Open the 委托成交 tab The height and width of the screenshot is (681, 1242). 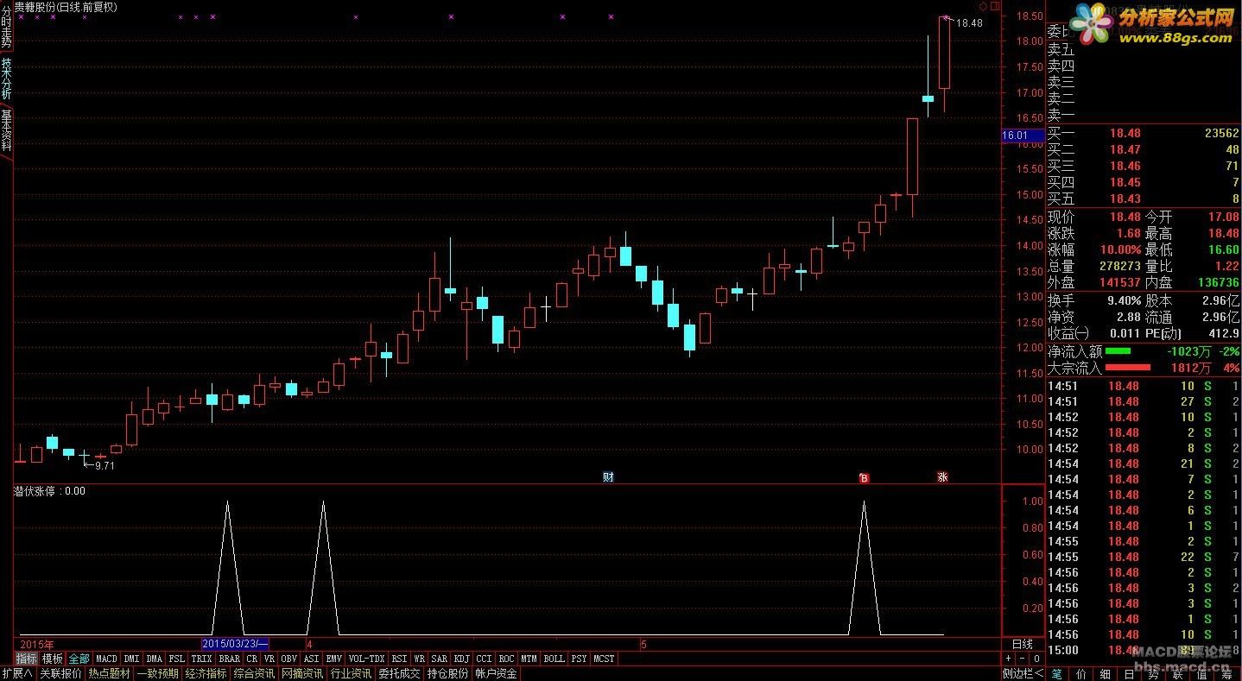click(x=399, y=673)
